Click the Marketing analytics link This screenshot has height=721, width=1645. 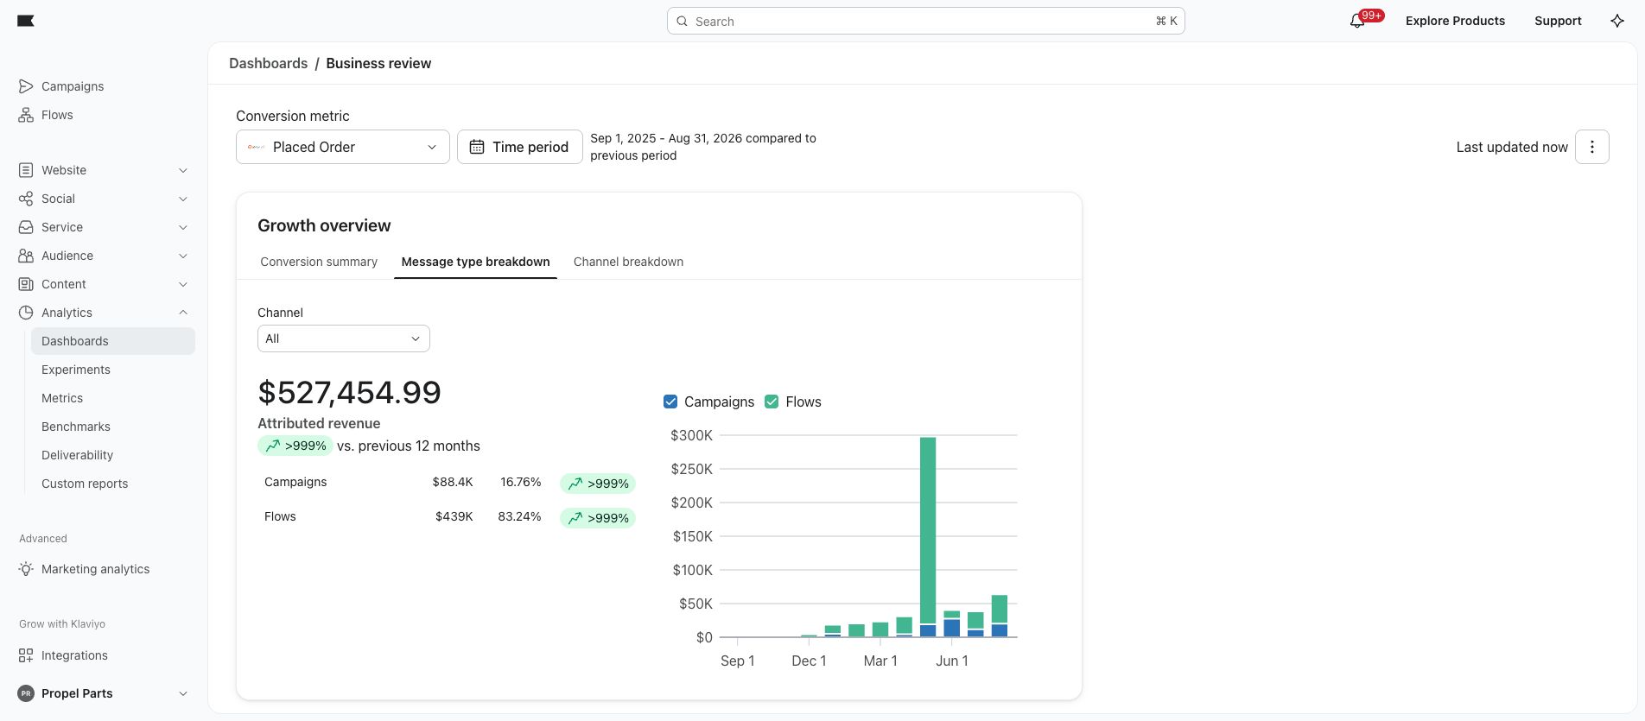[x=95, y=569]
